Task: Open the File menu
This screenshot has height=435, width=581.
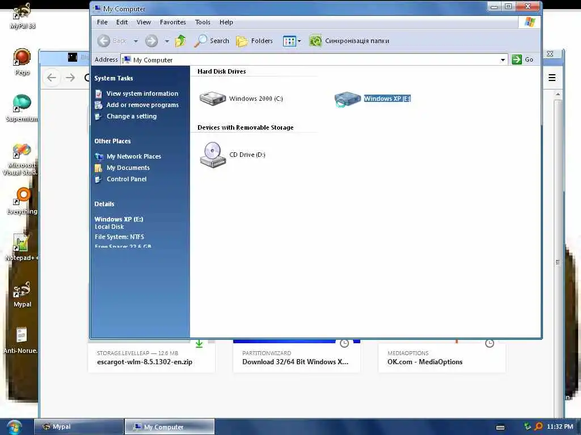Action: (102, 22)
